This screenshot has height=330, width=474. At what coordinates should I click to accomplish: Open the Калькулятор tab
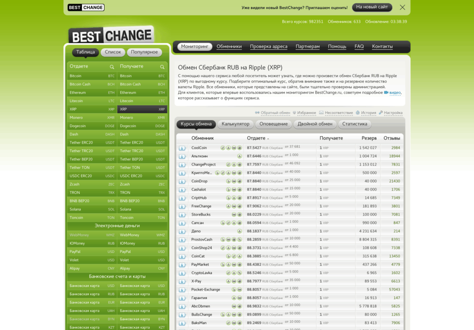pos(236,124)
